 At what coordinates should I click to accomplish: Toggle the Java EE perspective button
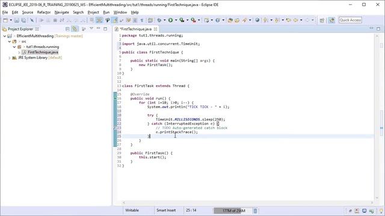tap(331, 20)
